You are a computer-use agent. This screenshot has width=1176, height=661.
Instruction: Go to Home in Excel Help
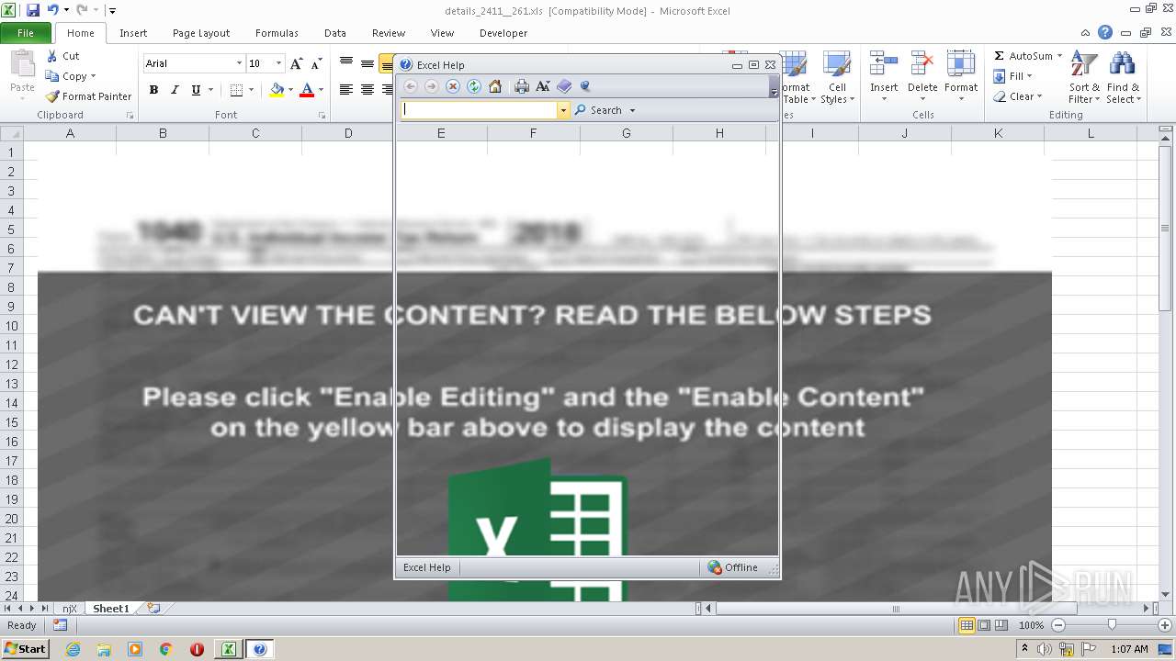pos(495,86)
